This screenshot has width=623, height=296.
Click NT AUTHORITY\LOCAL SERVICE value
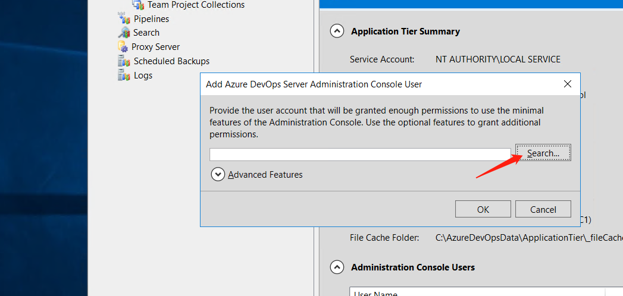(498, 59)
